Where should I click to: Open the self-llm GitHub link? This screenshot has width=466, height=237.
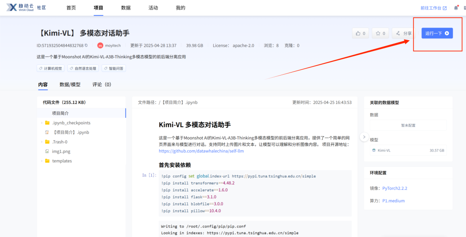pyautogui.click(x=202, y=151)
